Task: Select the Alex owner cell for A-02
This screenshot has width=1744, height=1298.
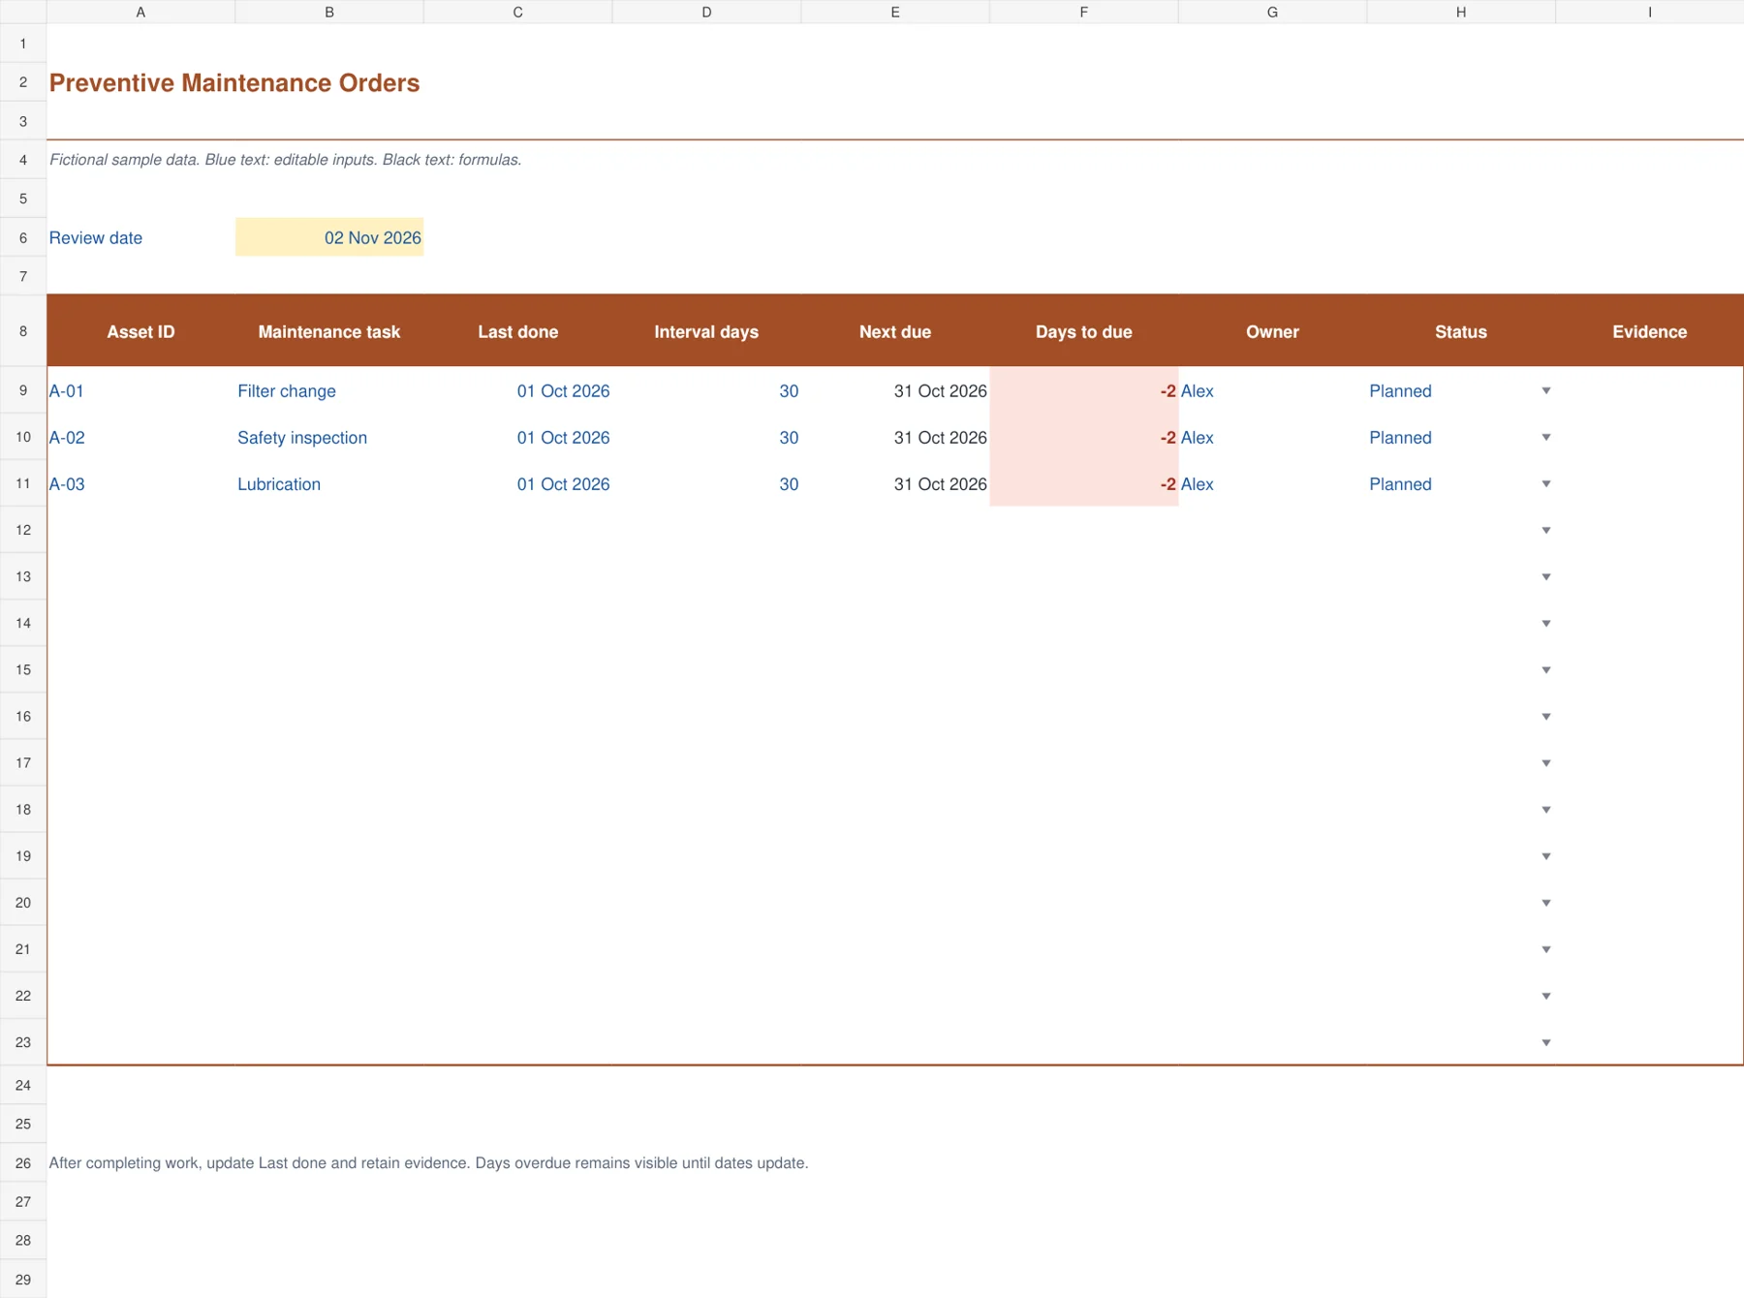Action: [1272, 437]
